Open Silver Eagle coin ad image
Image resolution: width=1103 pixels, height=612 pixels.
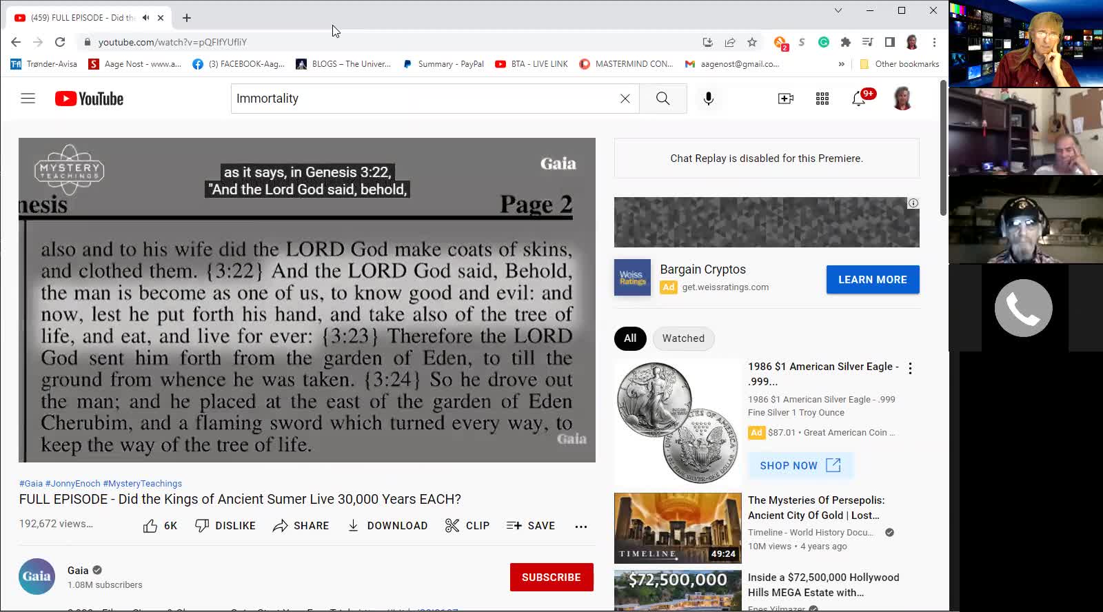pos(678,422)
